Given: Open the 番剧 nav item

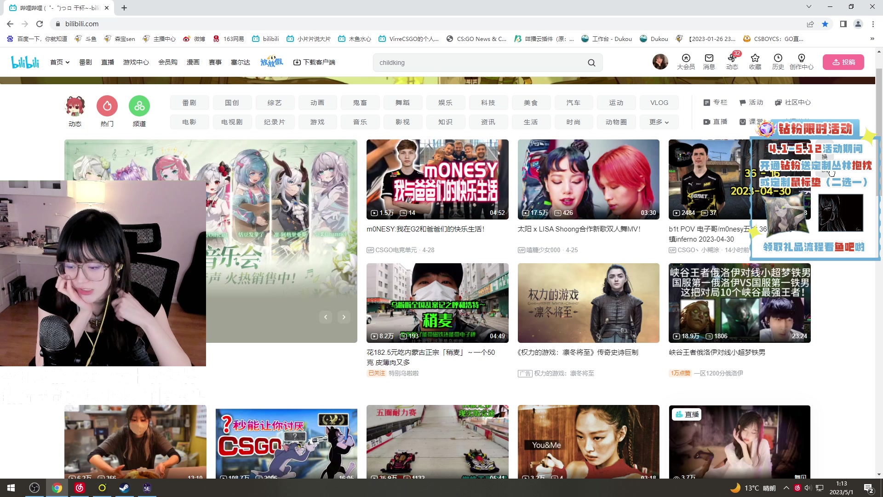Looking at the screenshot, I should [86, 62].
